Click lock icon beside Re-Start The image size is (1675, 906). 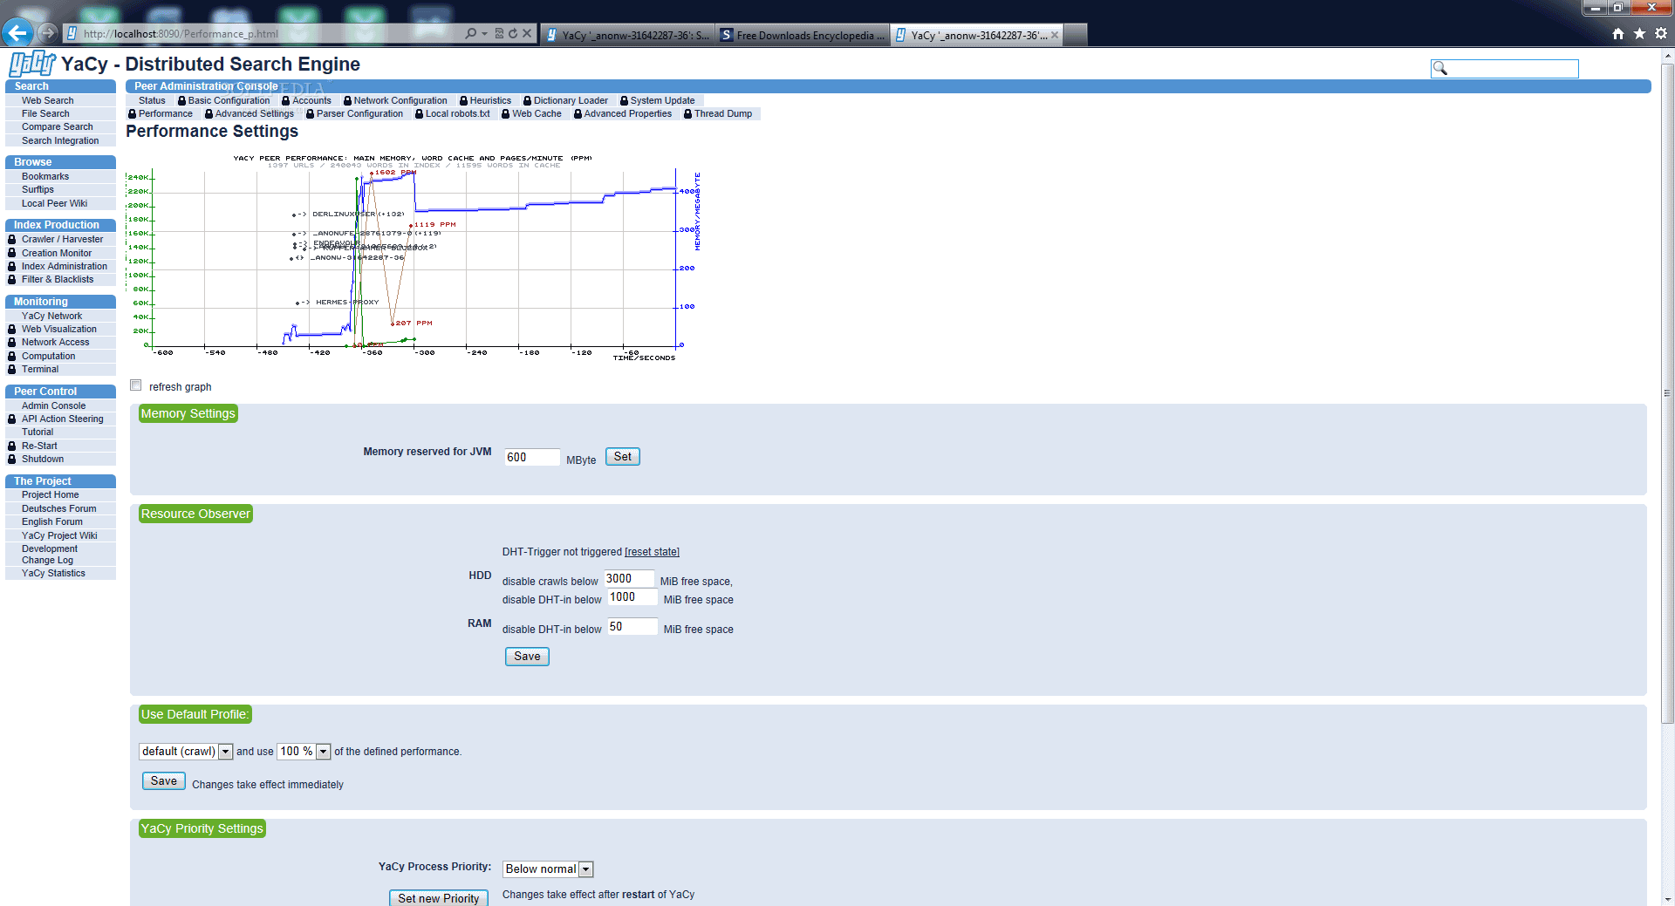pos(12,446)
